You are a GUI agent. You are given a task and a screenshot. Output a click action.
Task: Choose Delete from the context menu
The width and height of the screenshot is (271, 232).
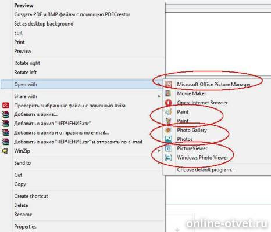point(21,205)
